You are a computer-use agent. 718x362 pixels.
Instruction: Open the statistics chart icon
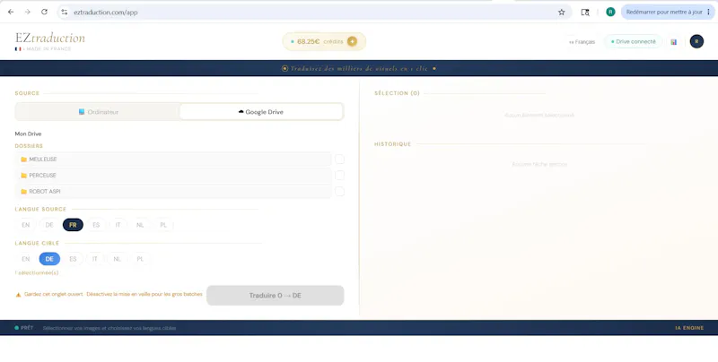coord(674,41)
